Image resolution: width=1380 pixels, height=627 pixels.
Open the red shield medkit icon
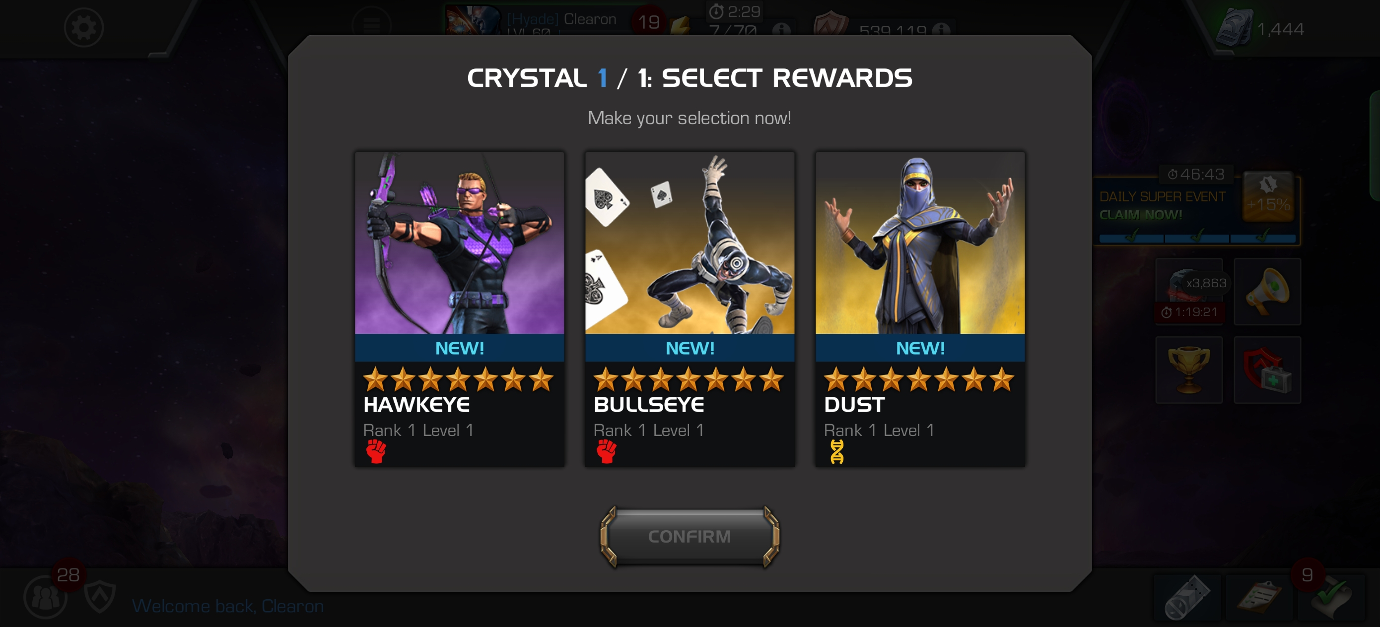click(1267, 370)
